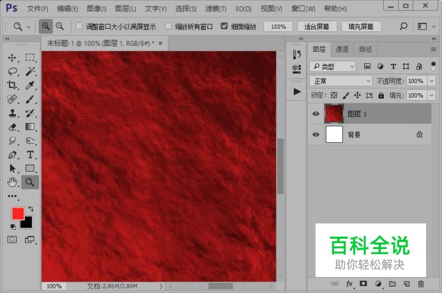
Task: Select the Crop tool
Action: (12, 85)
